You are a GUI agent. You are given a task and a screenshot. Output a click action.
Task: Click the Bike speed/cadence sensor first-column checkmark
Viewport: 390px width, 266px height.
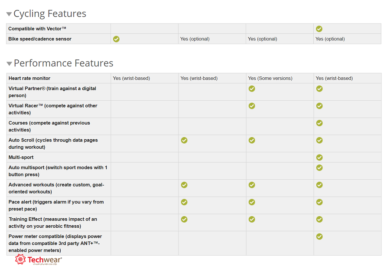coord(116,39)
